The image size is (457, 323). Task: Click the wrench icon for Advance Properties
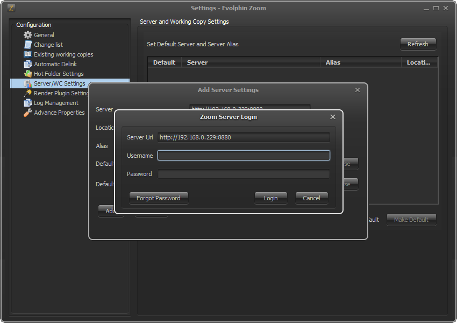click(27, 113)
